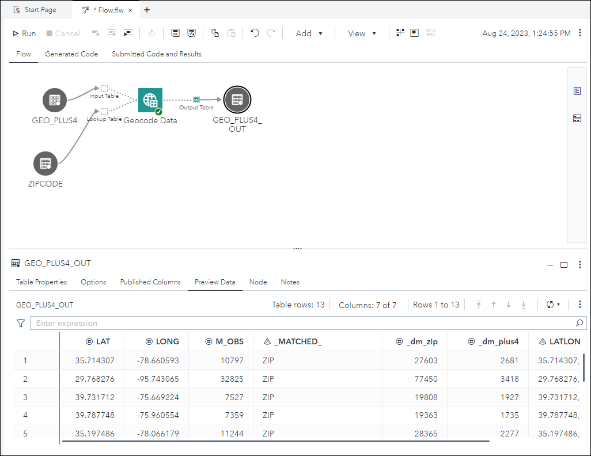Click the filter funnel icon
The image size is (591, 456).
click(21, 323)
